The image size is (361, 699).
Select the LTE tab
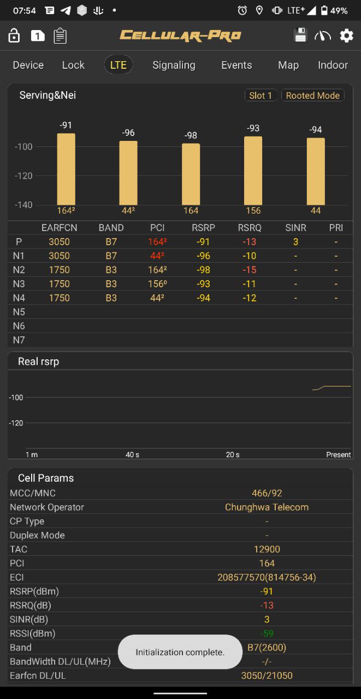(x=118, y=65)
